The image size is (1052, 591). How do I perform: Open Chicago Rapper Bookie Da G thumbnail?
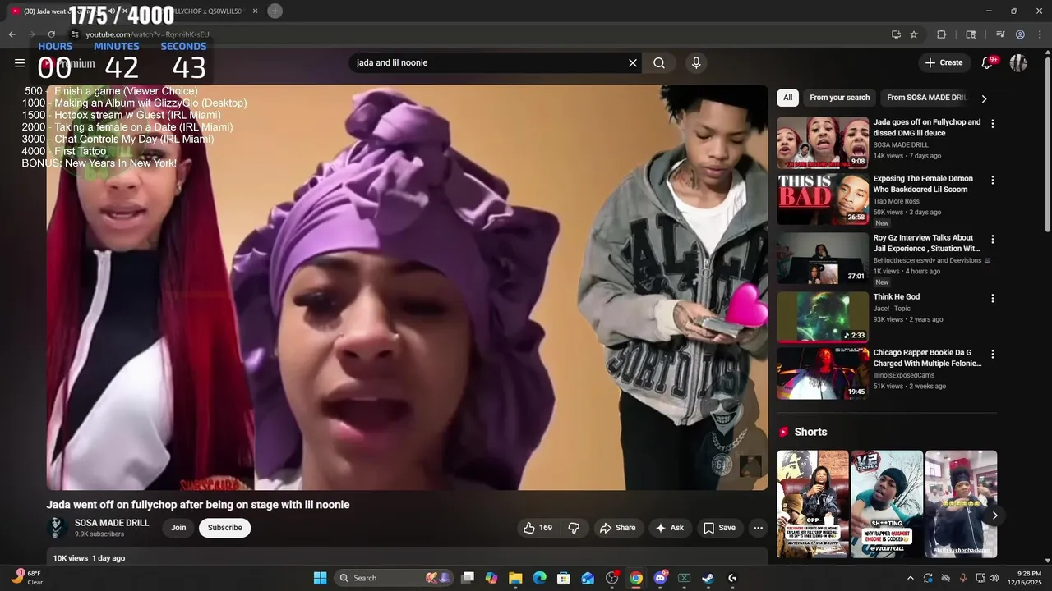click(823, 373)
